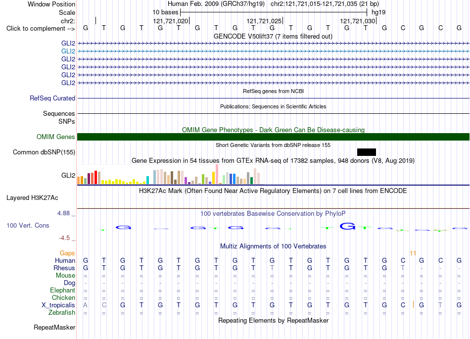
Task: Click 'Repeating Elements by RepeatMasker' title
Action: (x=273, y=321)
